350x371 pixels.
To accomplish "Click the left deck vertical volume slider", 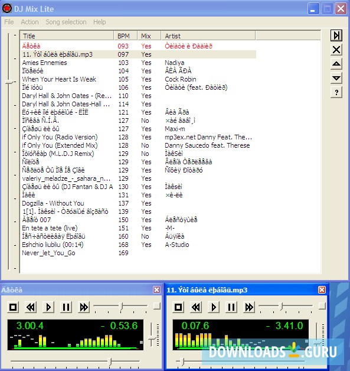I will [x=152, y=337].
